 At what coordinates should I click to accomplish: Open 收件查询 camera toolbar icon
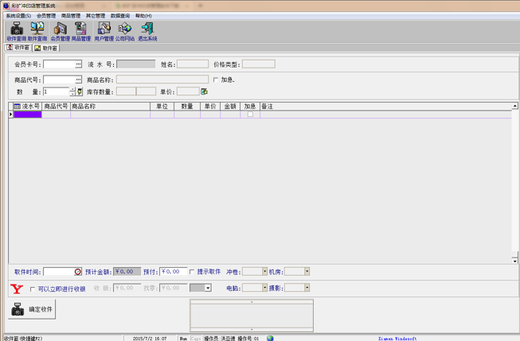tap(17, 31)
